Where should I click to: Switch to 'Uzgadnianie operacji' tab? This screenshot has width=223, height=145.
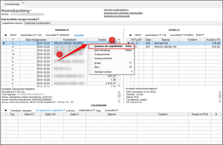tap(12, 23)
